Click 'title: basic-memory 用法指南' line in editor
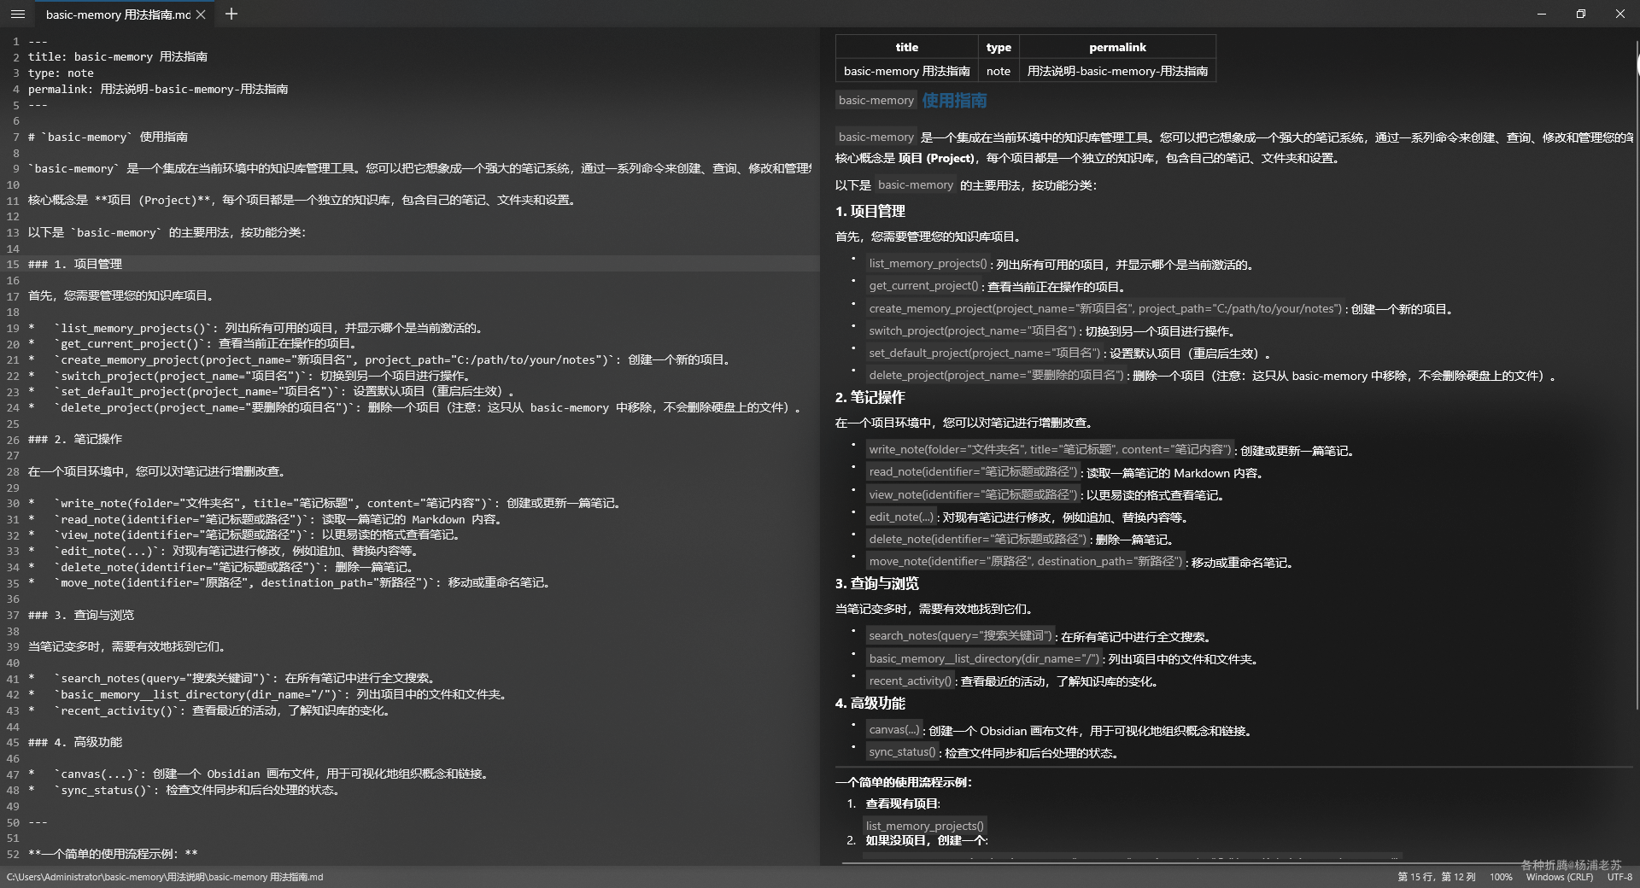This screenshot has width=1640, height=888. pos(118,56)
